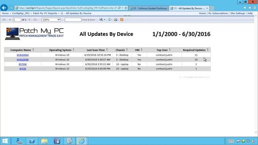Click the WIN10X86 row '3 - Desktop' chassis cell
The width and height of the screenshot is (258, 145).
(x=122, y=60)
